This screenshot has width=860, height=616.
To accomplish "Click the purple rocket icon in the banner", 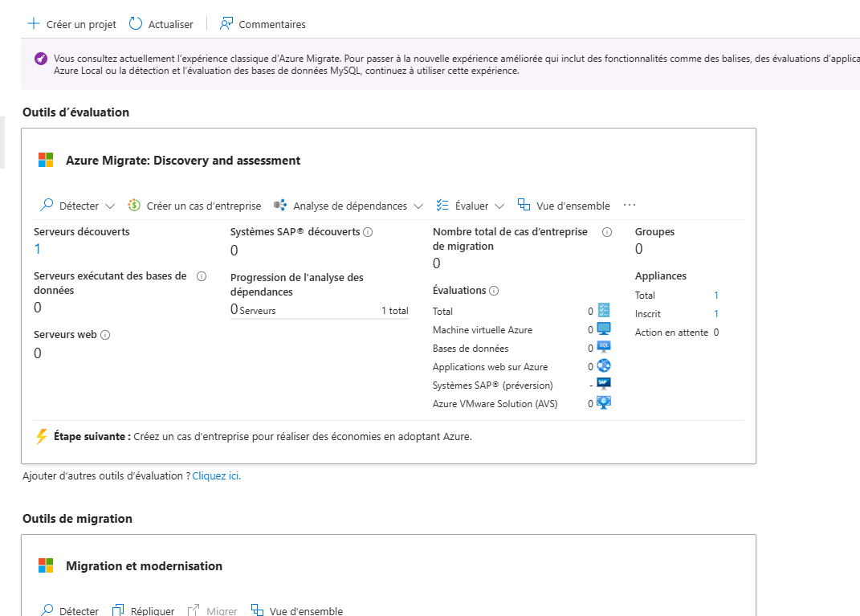I will point(41,59).
